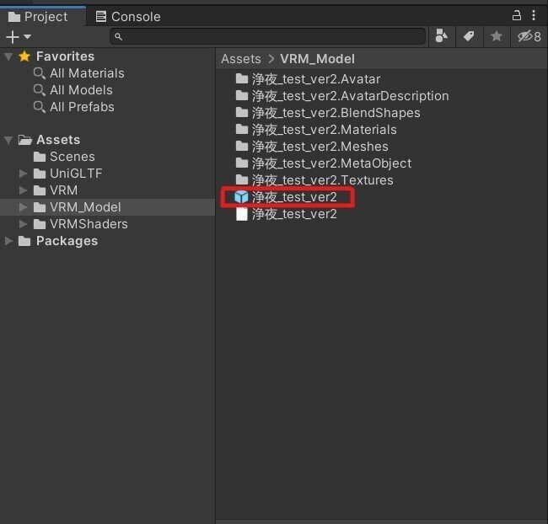
Task: Select the 净夜_test_ver2.Meshes folder
Action: click(312, 147)
